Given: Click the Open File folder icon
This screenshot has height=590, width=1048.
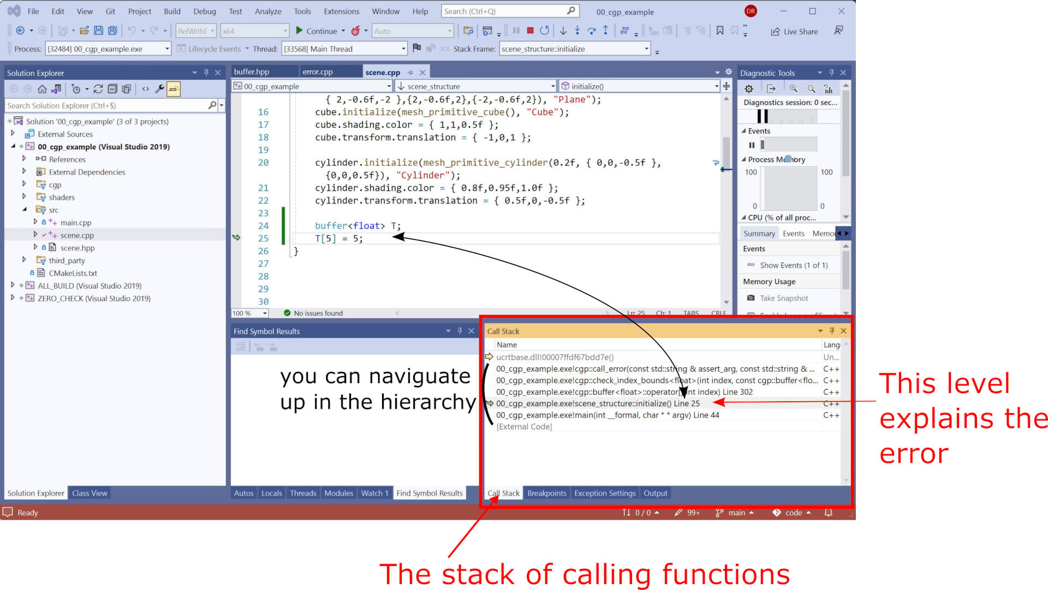Looking at the screenshot, I should [x=84, y=31].
